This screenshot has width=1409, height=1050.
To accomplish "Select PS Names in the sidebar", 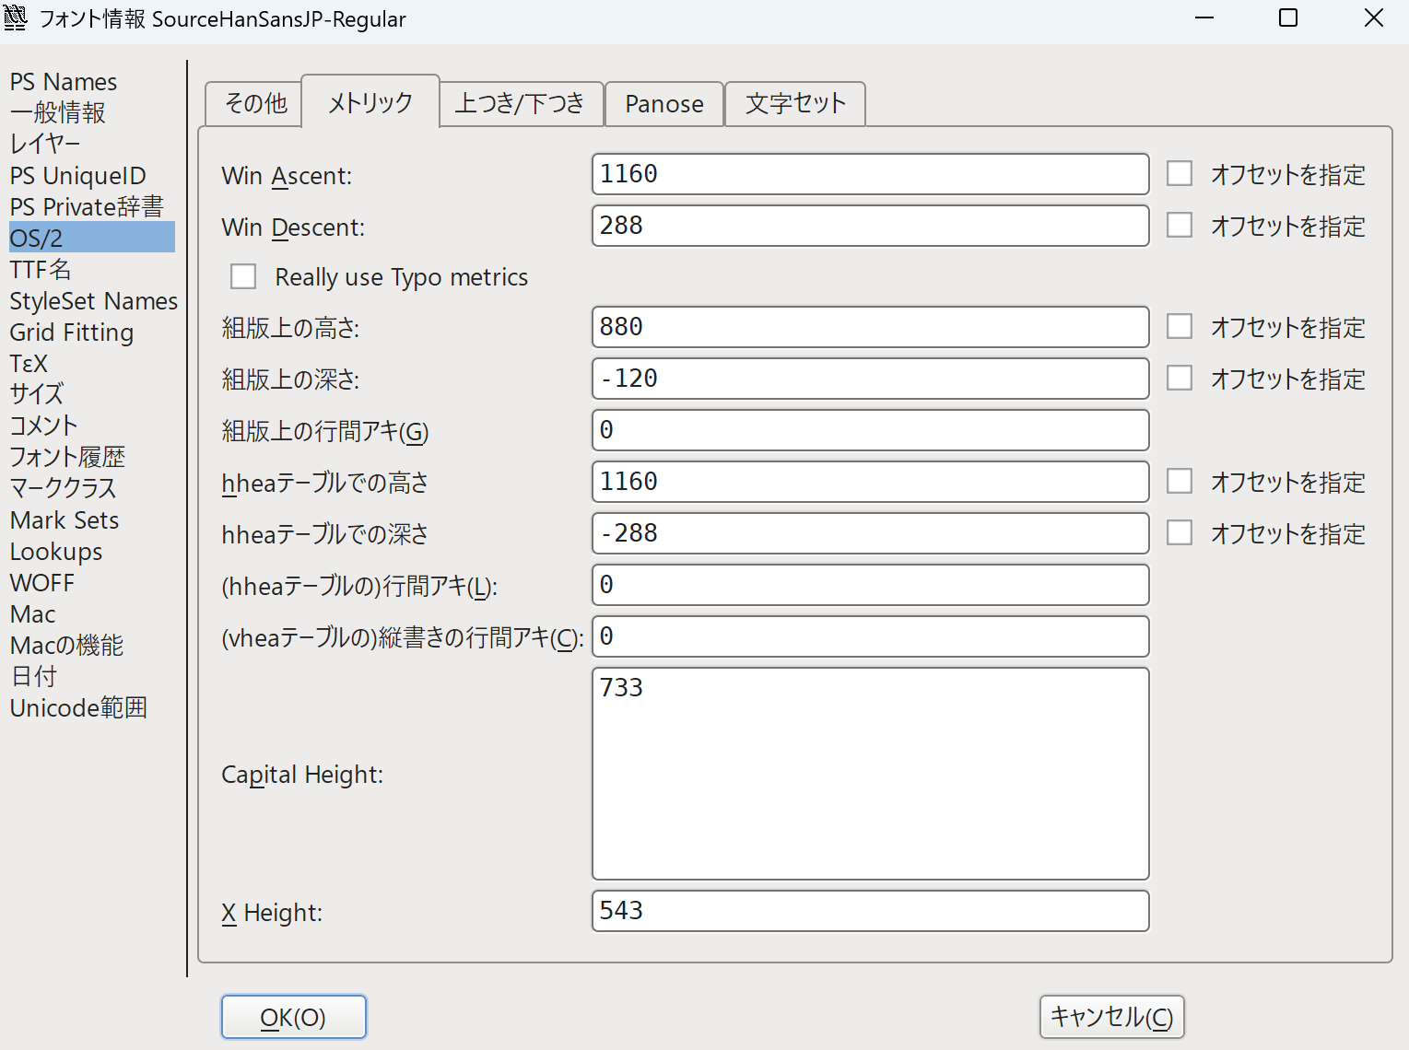I will [63, 81].
